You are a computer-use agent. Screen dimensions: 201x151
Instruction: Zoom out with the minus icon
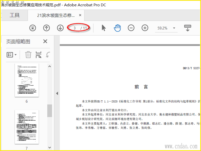click(131, 28)
